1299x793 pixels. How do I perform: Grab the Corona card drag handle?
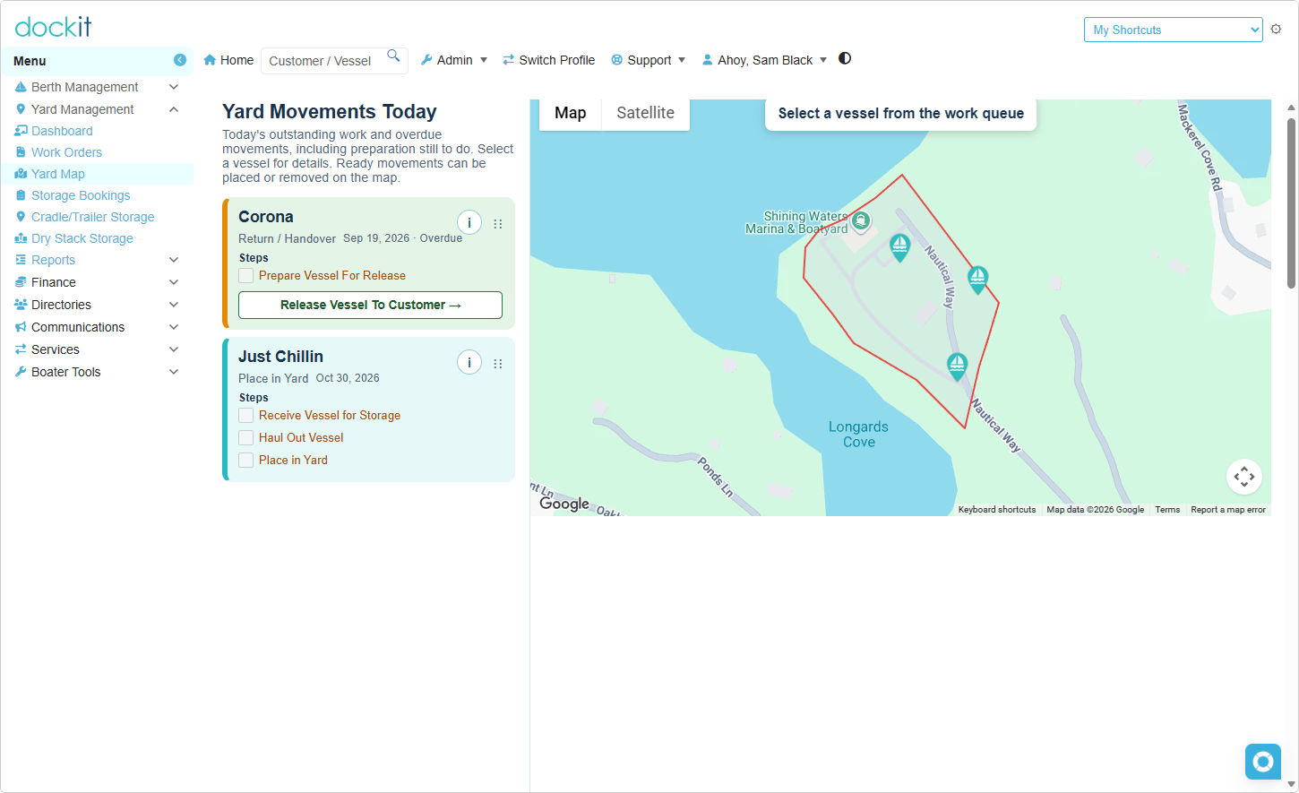(x=498, y=224)
